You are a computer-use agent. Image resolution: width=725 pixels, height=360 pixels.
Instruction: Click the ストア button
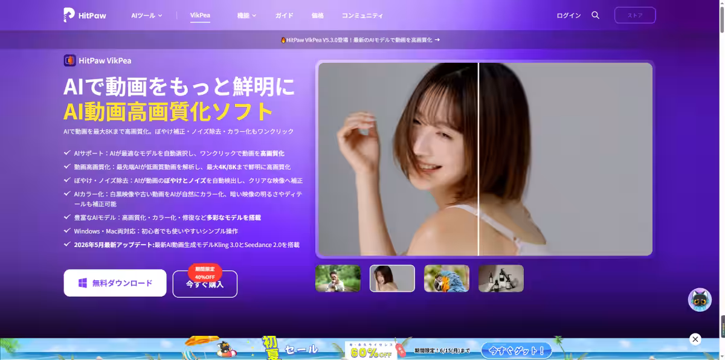tap(635, 15)
